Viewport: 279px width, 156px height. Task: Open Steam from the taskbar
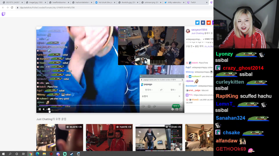pos(71,154)
